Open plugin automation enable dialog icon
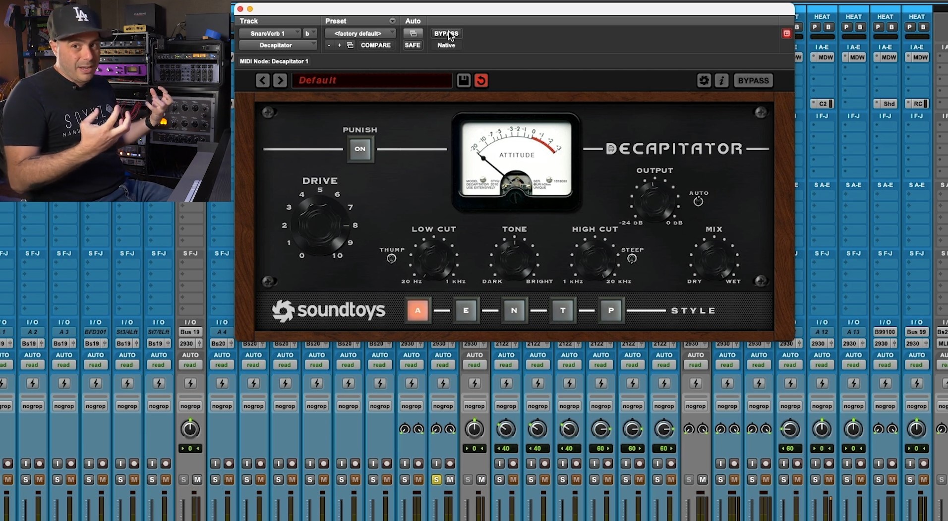The width and height of the screenshot is (948, 521). coord(413,34)
